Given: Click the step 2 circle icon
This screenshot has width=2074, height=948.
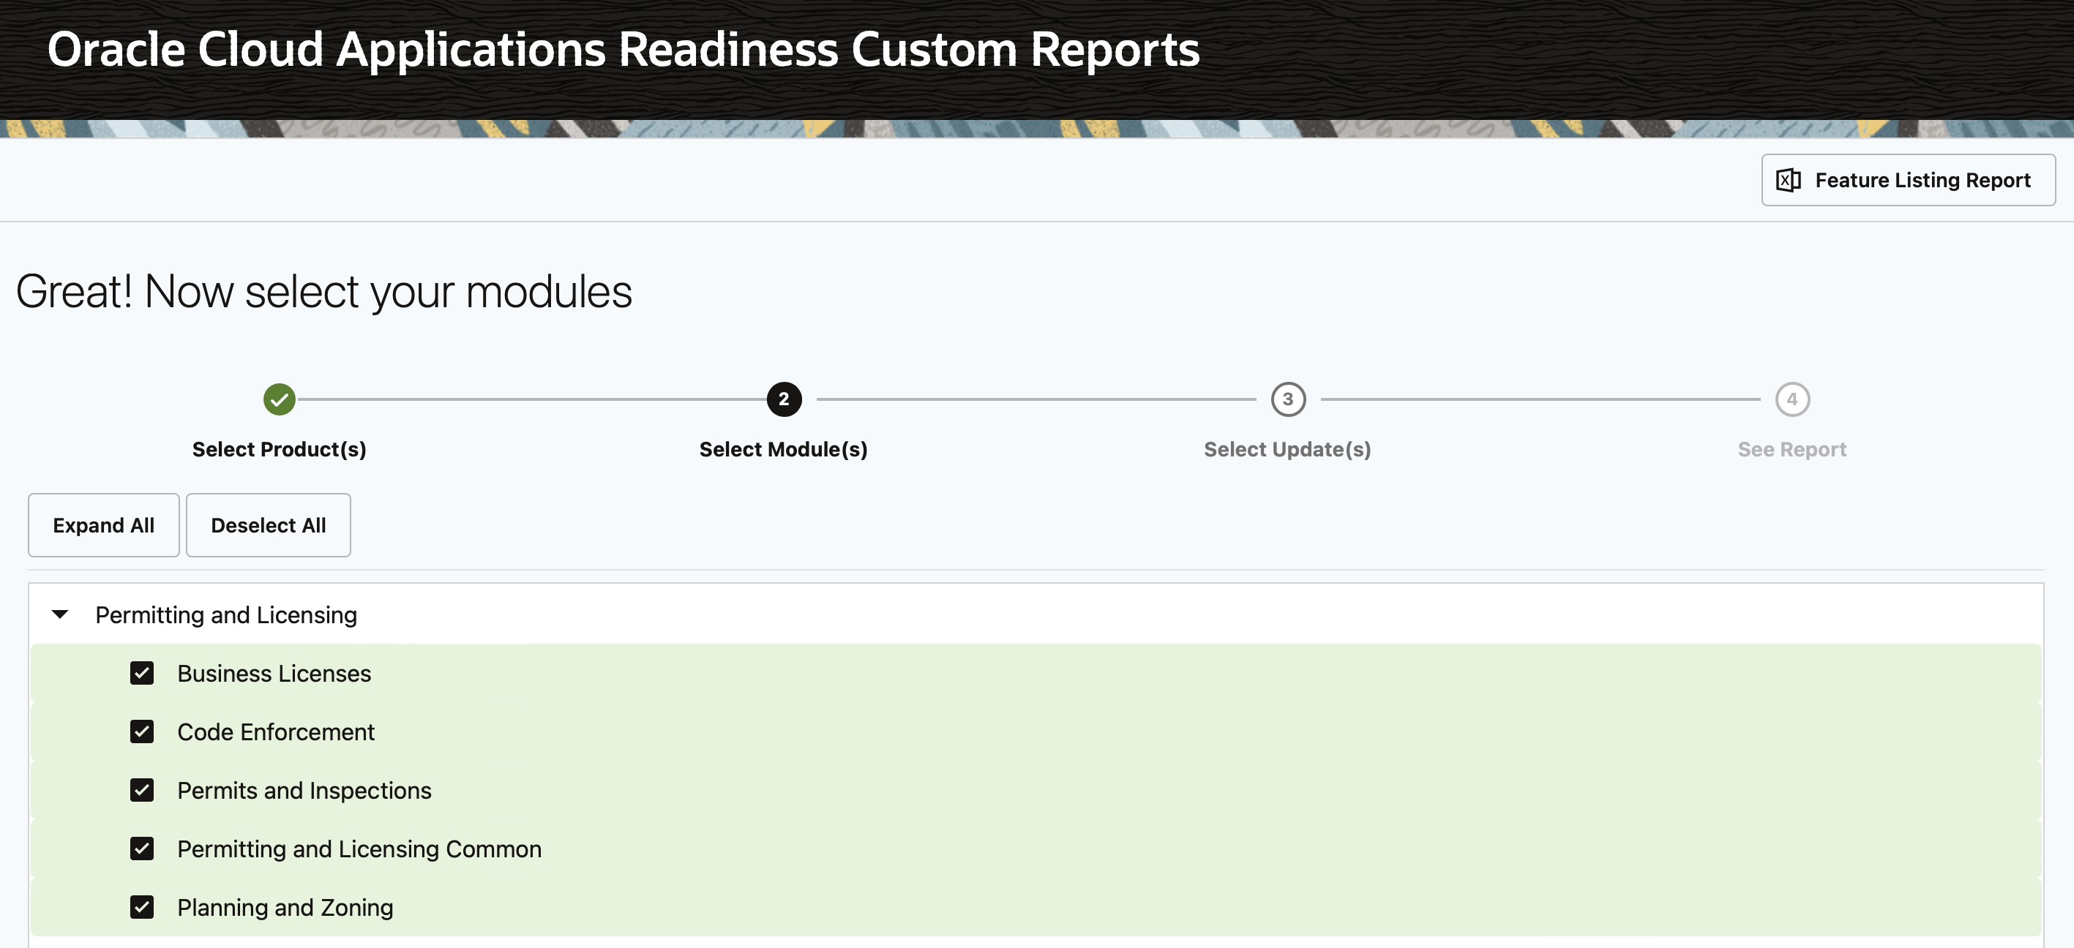Looking at the screenshot, I should 783,399.
